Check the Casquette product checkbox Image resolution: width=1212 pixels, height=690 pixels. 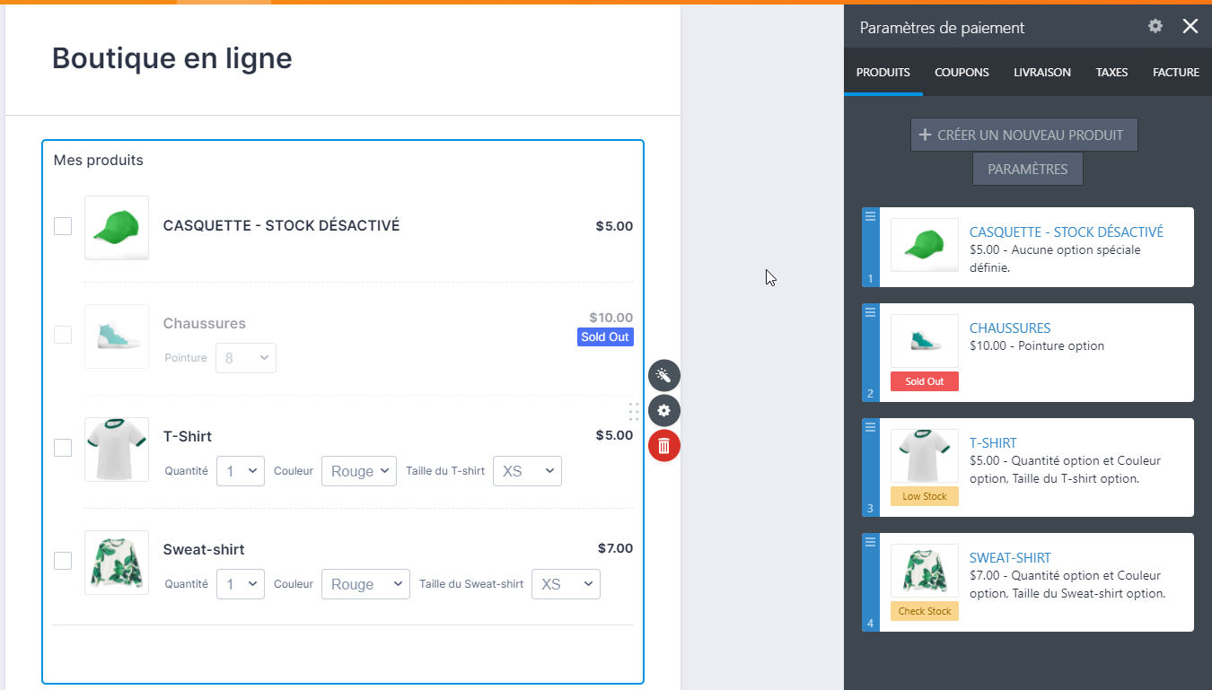[x=63, y=226]
